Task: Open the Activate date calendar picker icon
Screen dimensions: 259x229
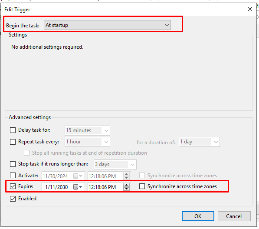Action: tap(78, 176)
